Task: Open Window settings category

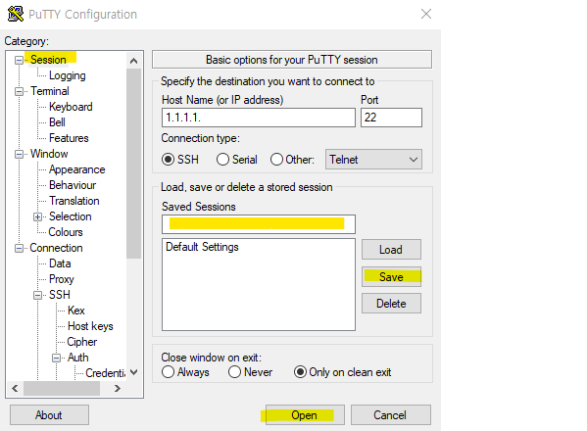Action: point(49,154)
